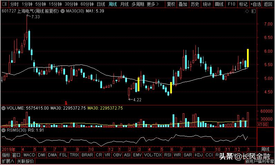Select the MACD indicator tab

pos(29,155)
